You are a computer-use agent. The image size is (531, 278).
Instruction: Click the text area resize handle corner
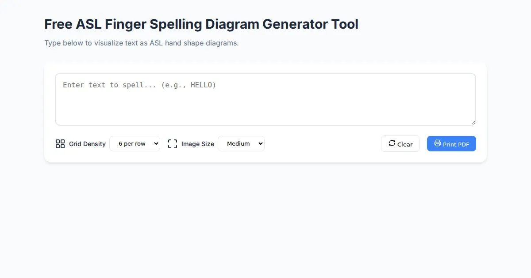pyautogui.click(x=473, y=123)
